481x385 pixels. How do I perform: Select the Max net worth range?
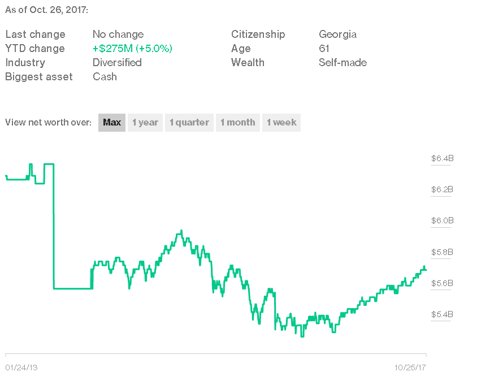(x=112, y=123)
